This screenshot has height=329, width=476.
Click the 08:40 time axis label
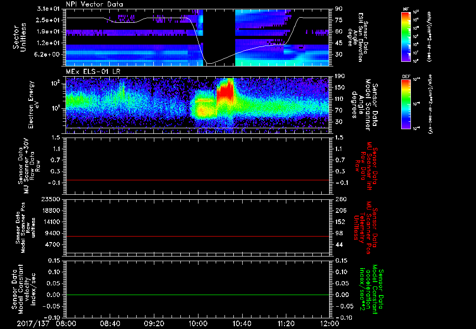click(x=110, y=323)
